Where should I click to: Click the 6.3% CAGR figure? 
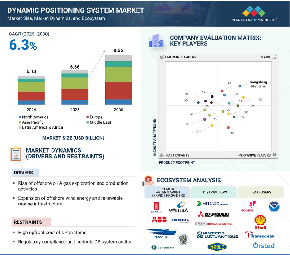[23, 45]
